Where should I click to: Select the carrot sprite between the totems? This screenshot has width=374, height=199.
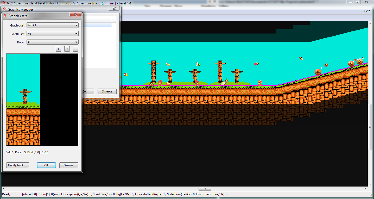(x=226, y=80)
